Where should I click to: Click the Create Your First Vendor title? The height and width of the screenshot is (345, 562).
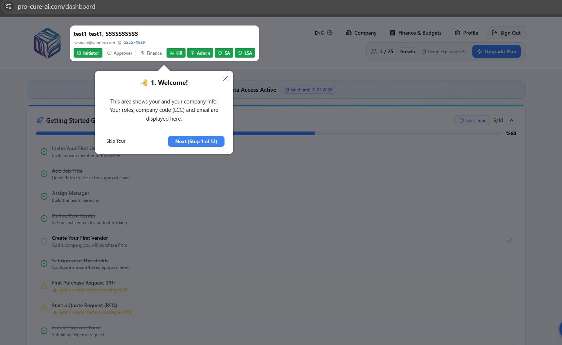click(80, 238)
